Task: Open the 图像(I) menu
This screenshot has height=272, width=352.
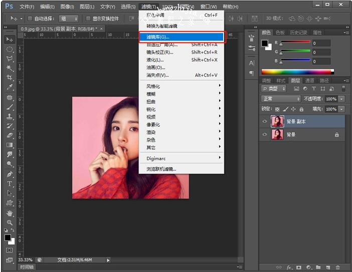Action: pos(67,7)
